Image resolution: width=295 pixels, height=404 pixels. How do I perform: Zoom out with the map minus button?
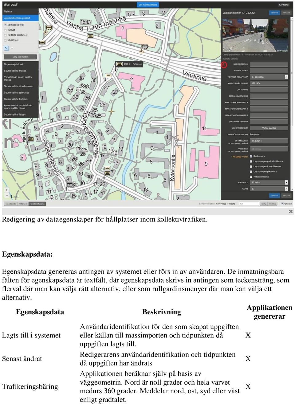[7, 195]
